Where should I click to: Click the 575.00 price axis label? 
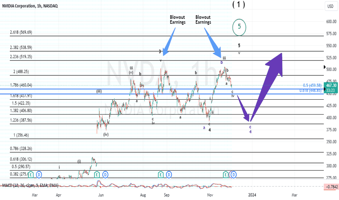click(331, 33)
